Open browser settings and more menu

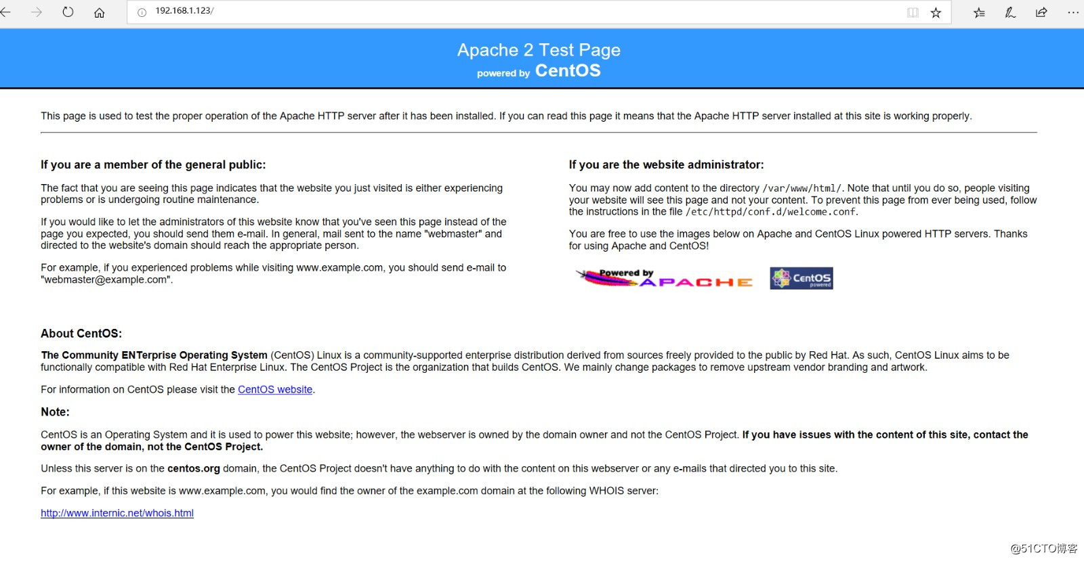click(x=1073, y=12)
